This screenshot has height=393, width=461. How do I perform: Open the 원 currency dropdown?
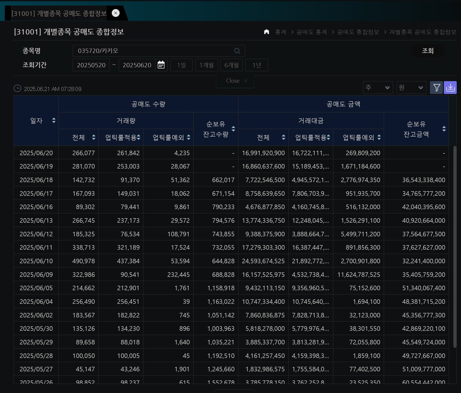(x=411, y=88)
